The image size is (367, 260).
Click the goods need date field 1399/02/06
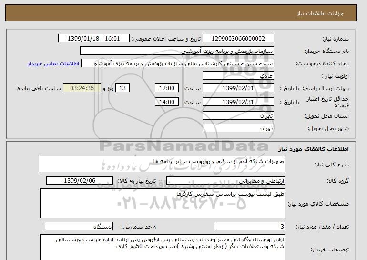pyautogui.click(x=80, y=181)
